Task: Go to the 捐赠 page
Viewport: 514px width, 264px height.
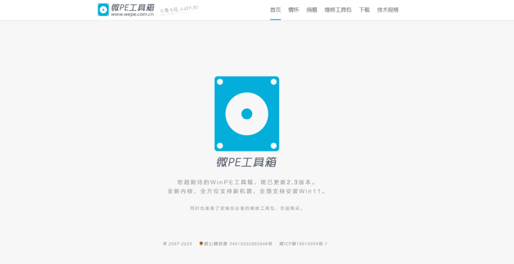Action: point(312,10)
